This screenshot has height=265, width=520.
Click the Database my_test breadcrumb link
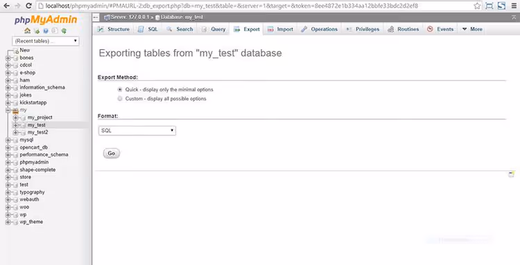pyautogui.click(x=182, y=17)
